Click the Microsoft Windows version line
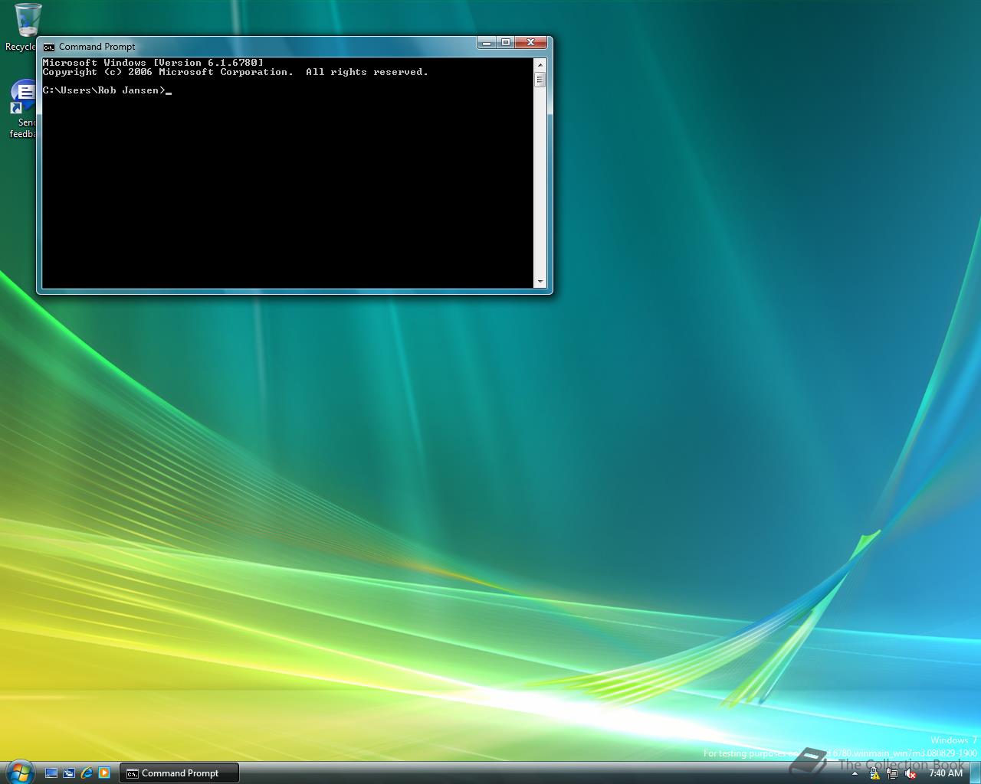981x784 pixels. click(153, 63)
